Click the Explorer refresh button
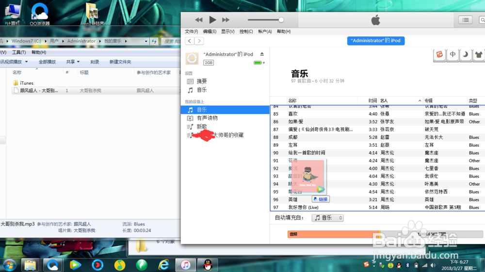 pyautogui.click(x=154, y=41)
